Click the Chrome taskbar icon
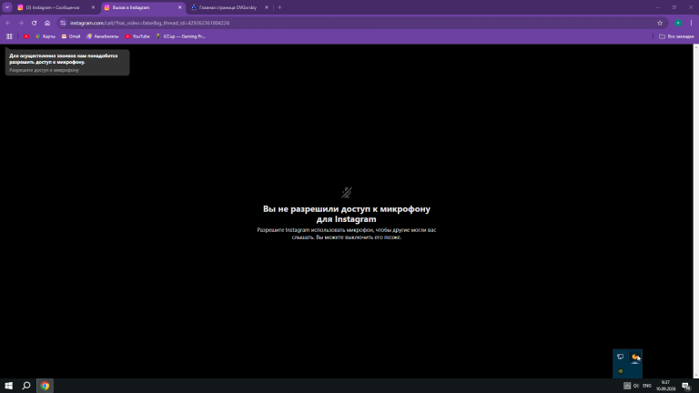The height and width of the screenshot is (393, 699). [45, 386]
